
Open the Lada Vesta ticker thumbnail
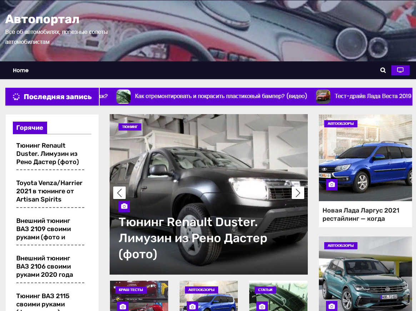323,96
